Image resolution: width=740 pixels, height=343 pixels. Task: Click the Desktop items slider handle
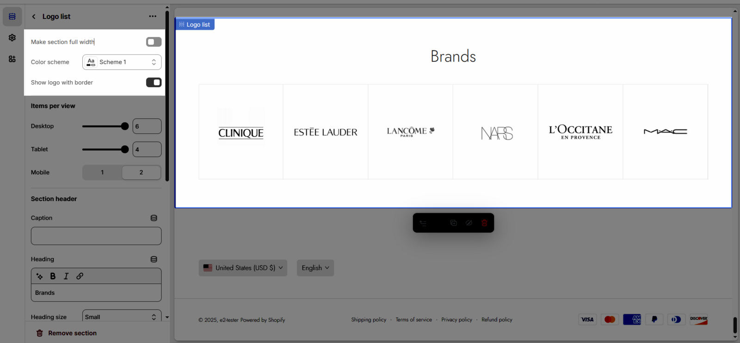coord(124,126)
